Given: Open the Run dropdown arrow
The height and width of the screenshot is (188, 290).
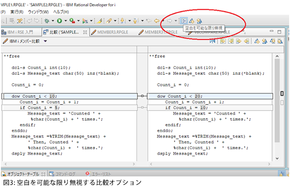Looking at the screenshot, I should [x=65, y=21].
